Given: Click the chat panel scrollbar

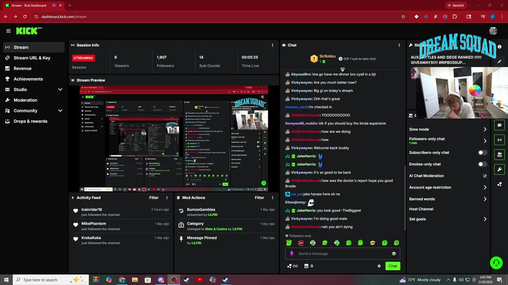Looking at the screenshot, I should [x=404, y=198].
